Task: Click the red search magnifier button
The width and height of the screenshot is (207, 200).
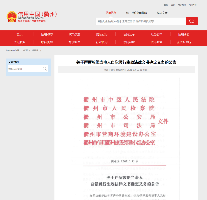Action: coord(192,21)
